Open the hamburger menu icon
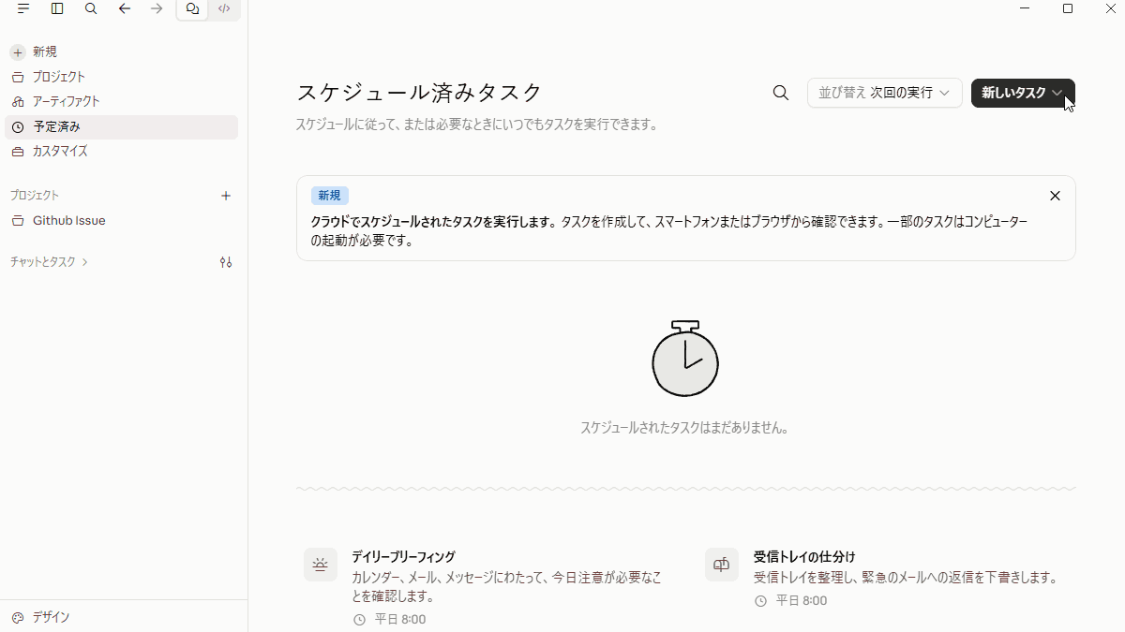This screenshot has height=632, width=1125. click(x=23, y=8)
